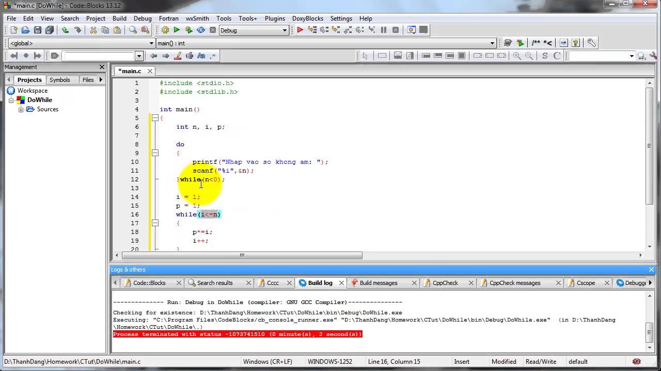Show more Management tabs via right arrow

click(x=101, y=80)
